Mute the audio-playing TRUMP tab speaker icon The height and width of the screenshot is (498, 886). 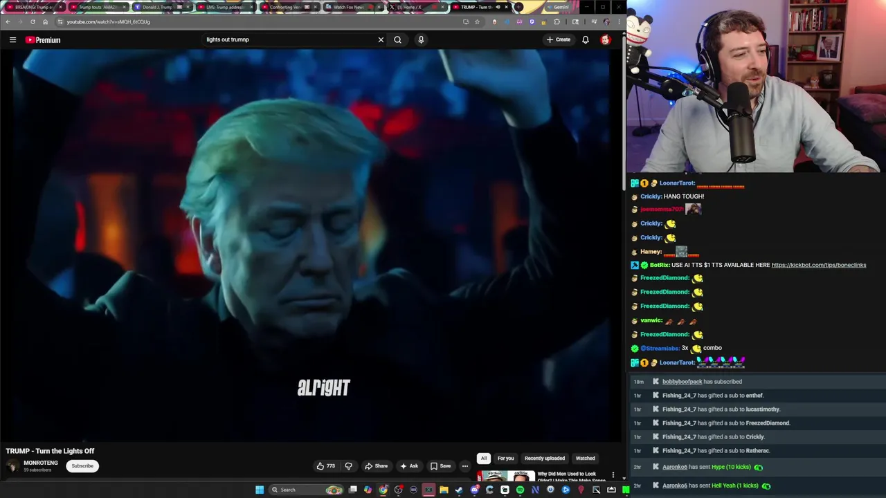pyautogui.click(x=498, y=7)
